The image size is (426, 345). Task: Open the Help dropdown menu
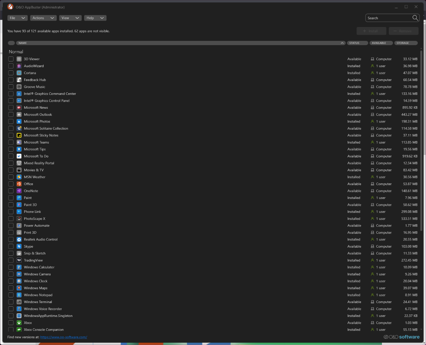[x=95, y=18]
